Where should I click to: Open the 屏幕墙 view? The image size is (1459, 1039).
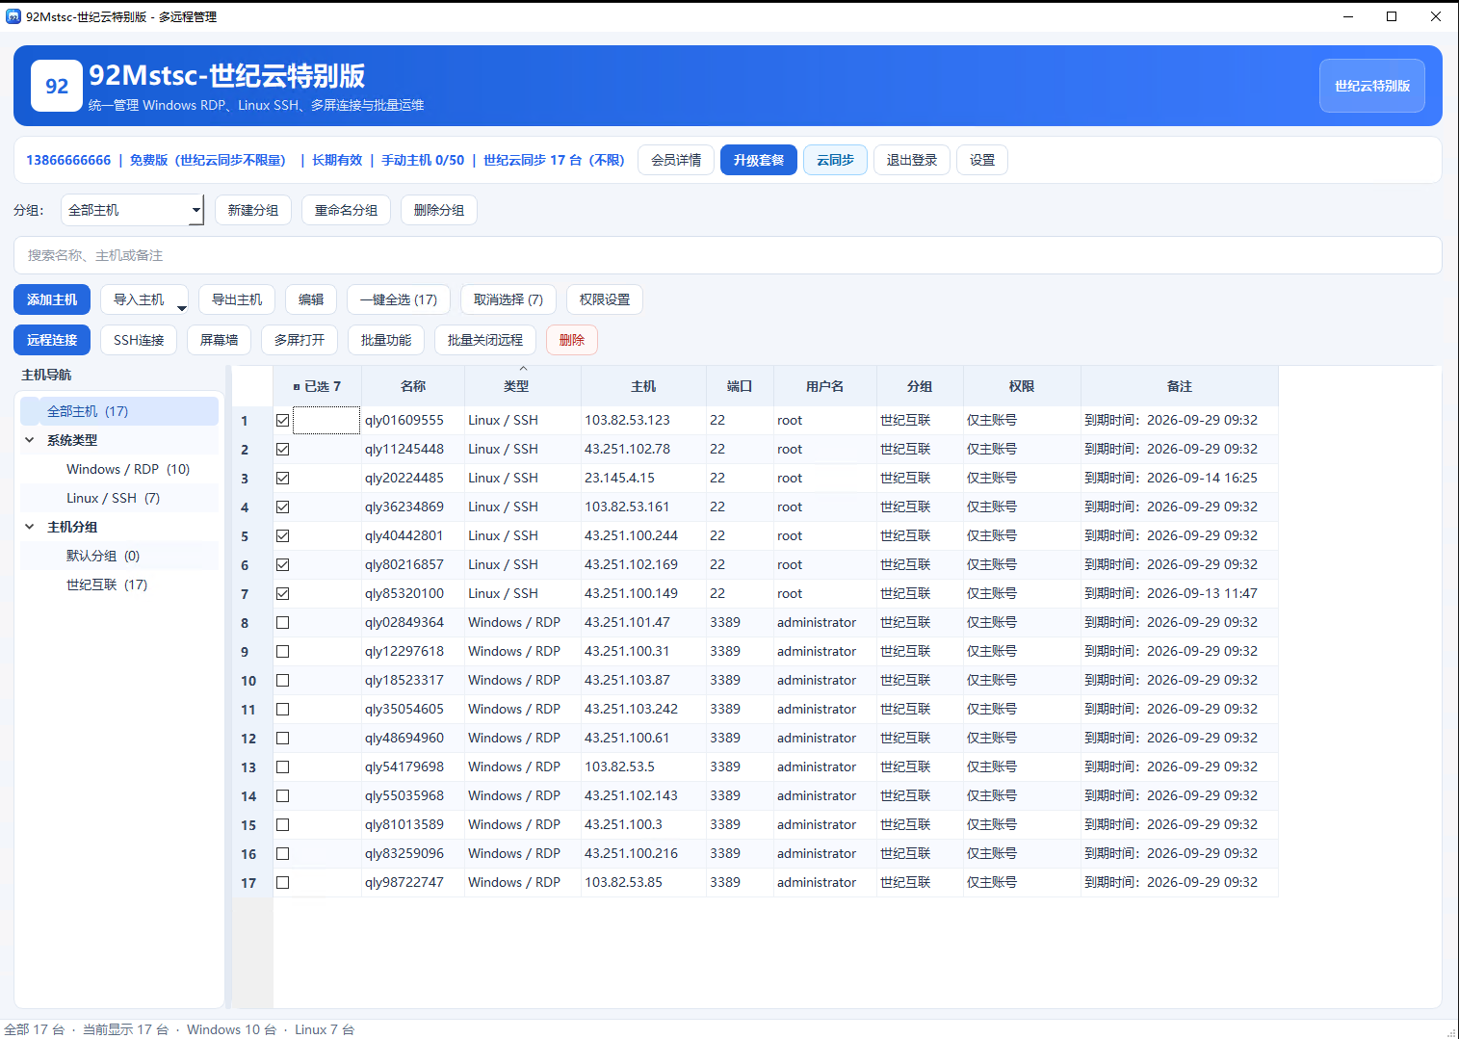[x=219, y=340]
